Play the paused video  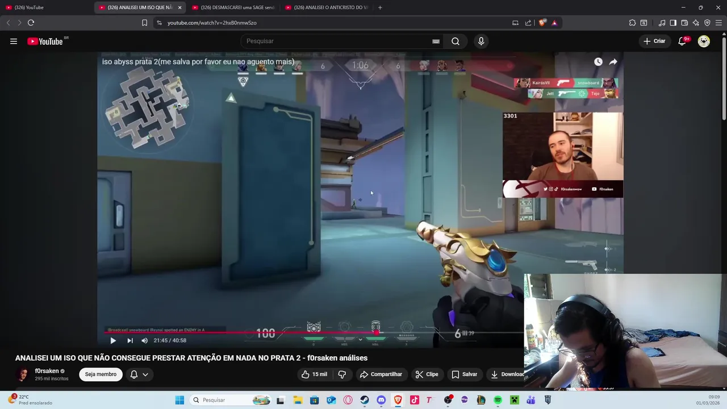[x=112, y=340]
